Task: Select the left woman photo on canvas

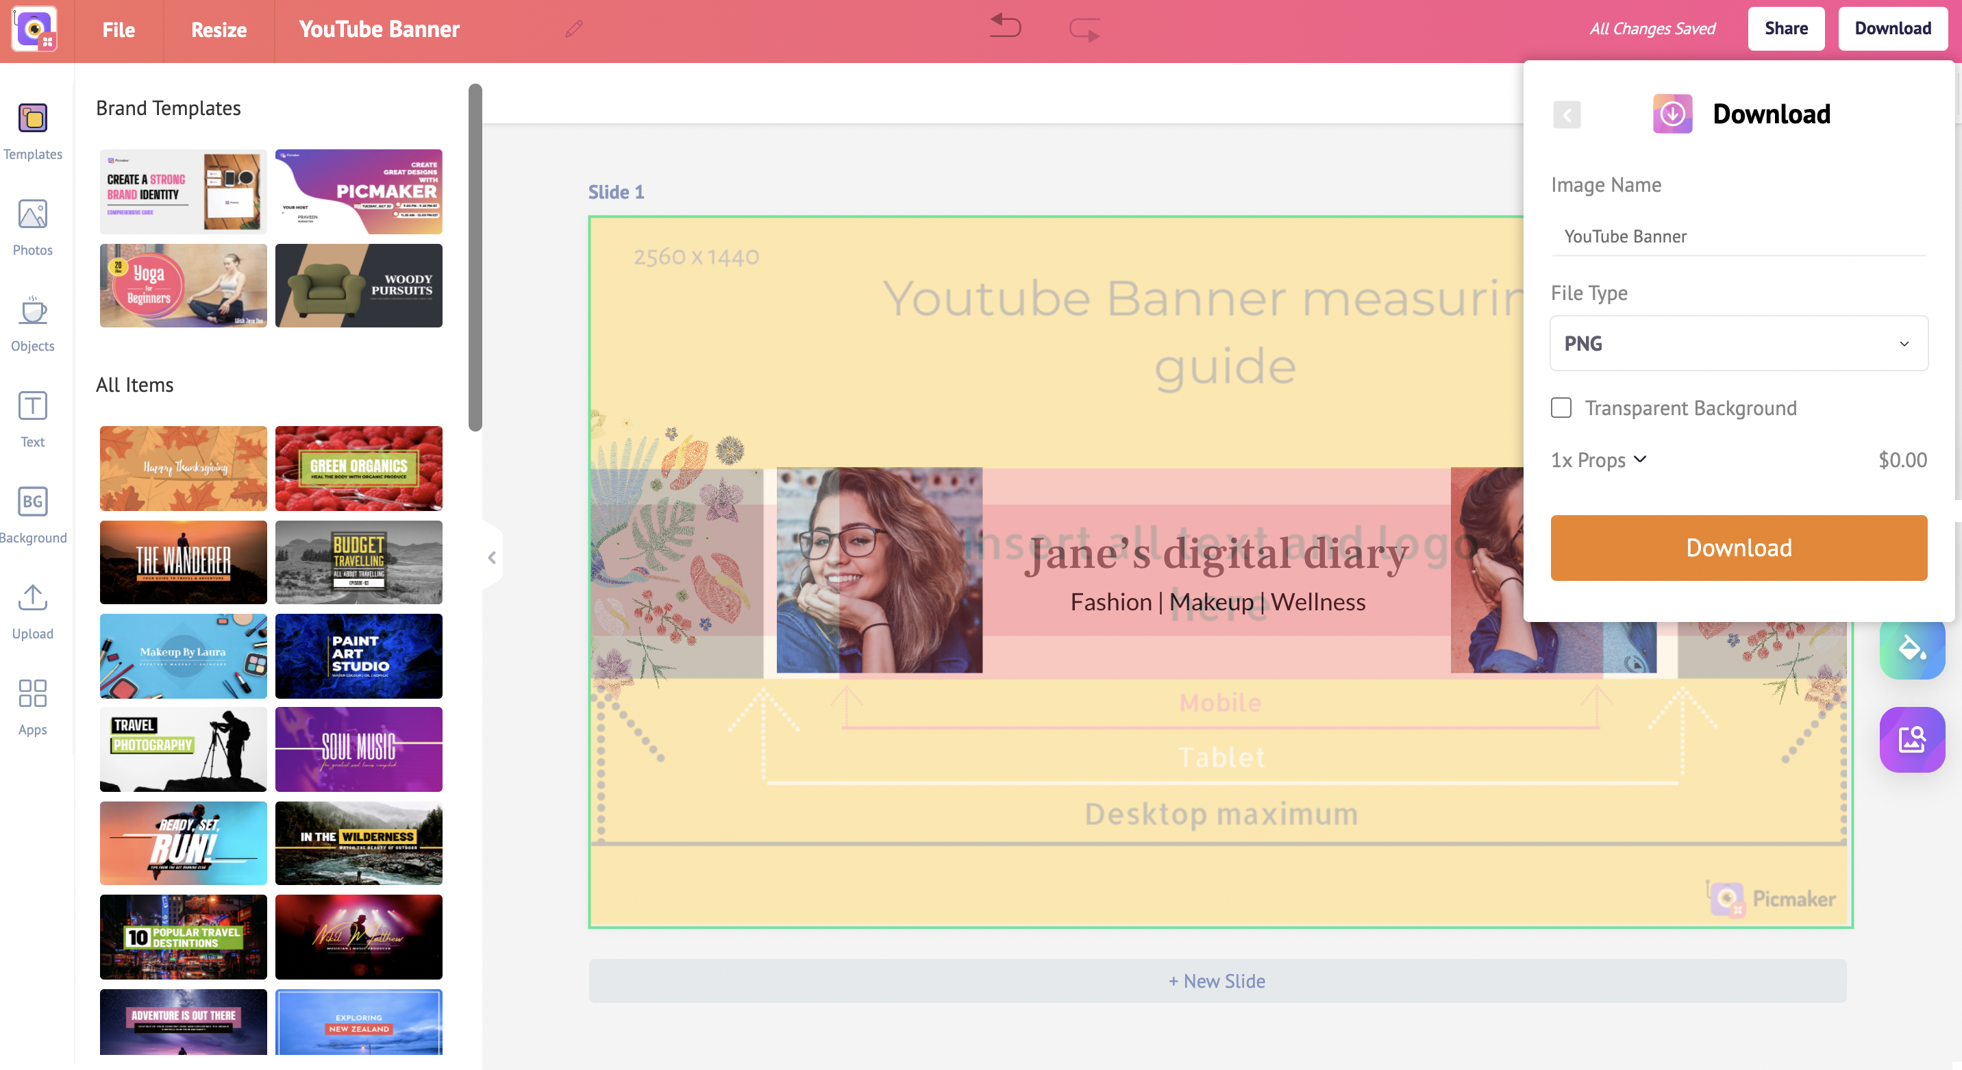Action: (879, 570)
